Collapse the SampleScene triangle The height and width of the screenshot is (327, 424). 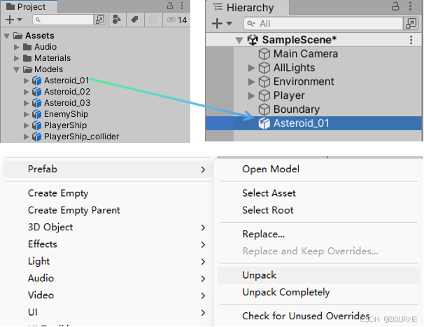pos(239,41)
